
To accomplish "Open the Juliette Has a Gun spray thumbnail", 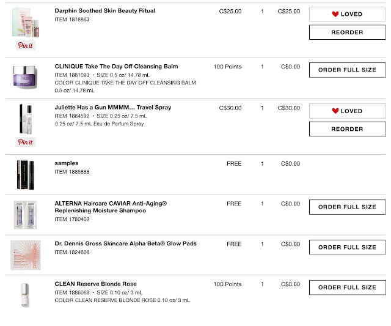I will click(26, 119).
